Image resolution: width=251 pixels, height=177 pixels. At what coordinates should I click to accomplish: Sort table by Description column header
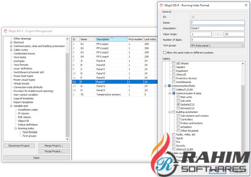112,39
